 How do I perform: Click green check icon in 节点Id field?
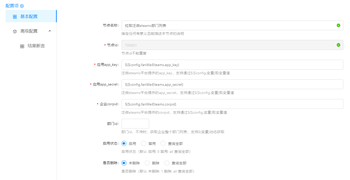coord(338,45)
